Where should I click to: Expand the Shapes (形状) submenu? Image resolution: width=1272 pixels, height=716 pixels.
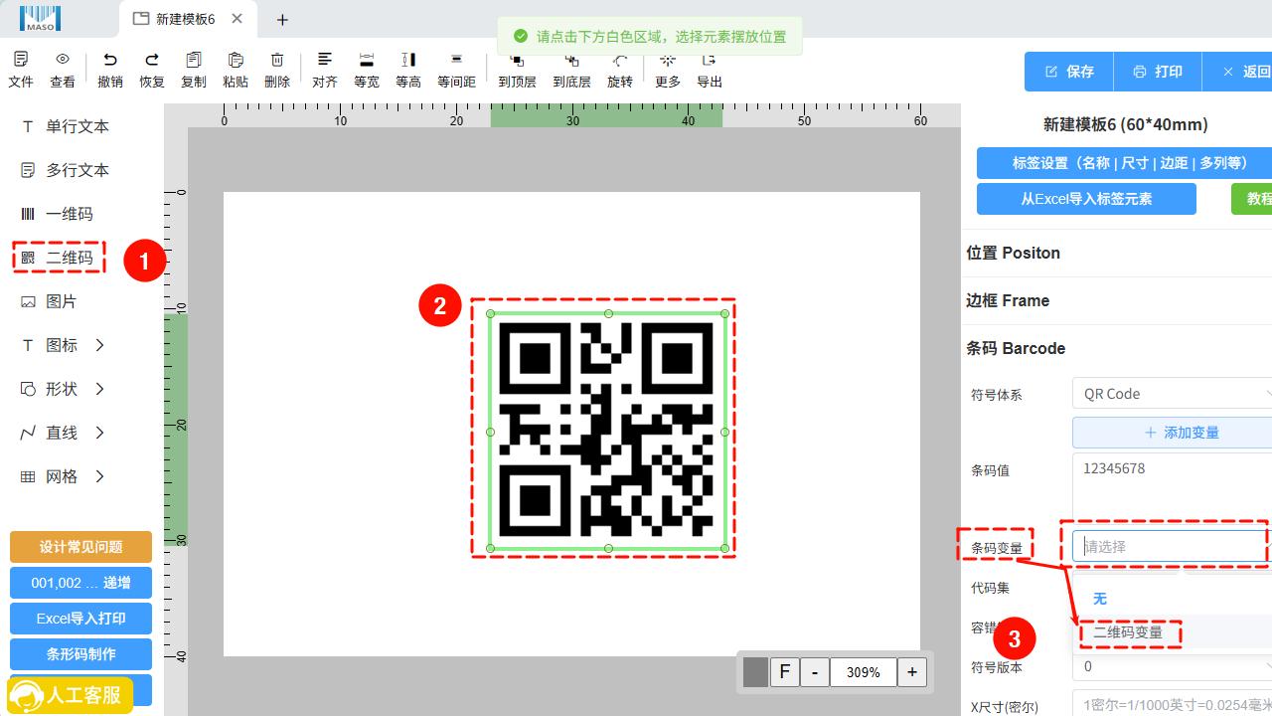pyautogui.click(x=64, y=389)
